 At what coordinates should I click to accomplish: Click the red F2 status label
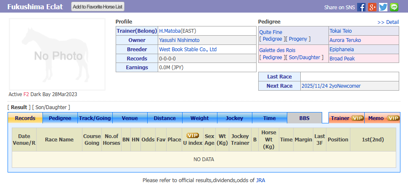[26, 94]
